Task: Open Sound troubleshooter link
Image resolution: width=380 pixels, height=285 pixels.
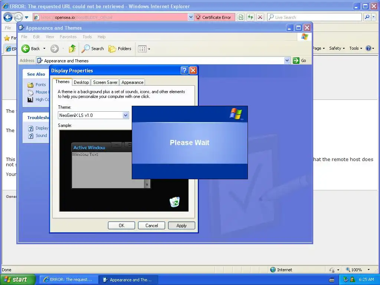Action: coord(41,135)
